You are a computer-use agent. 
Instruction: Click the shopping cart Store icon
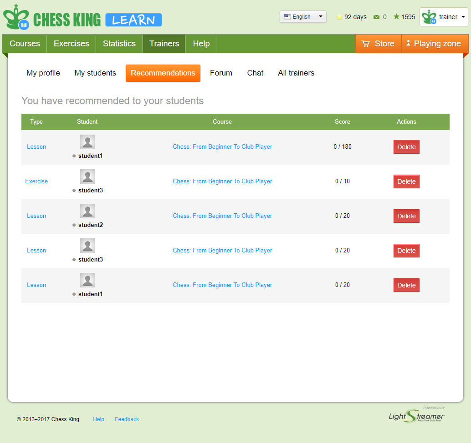365,44
